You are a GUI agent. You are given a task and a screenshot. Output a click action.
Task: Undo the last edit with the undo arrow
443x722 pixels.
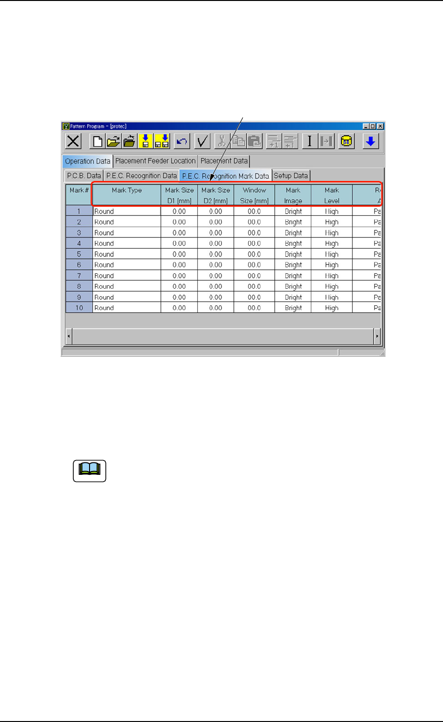[x=182, y=141]
